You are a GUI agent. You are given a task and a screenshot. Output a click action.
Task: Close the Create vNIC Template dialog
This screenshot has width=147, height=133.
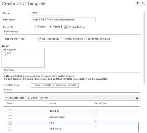[x=143, y=3]
